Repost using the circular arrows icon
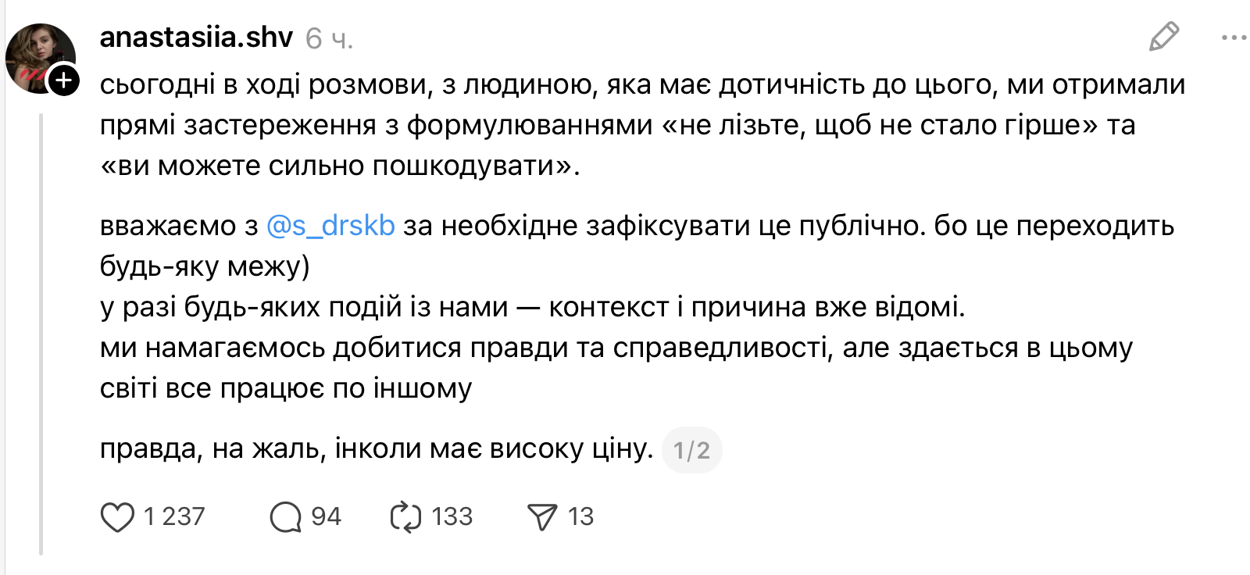1250x575 pixels. [405, 517]
